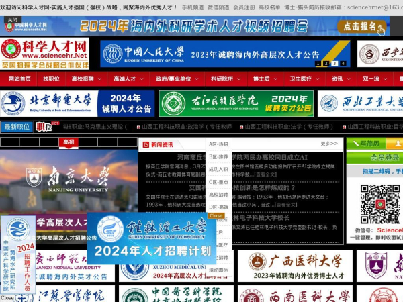
Task: Click the 手机频道 top link
Action: pyautogui.click(x=193, y=7)
